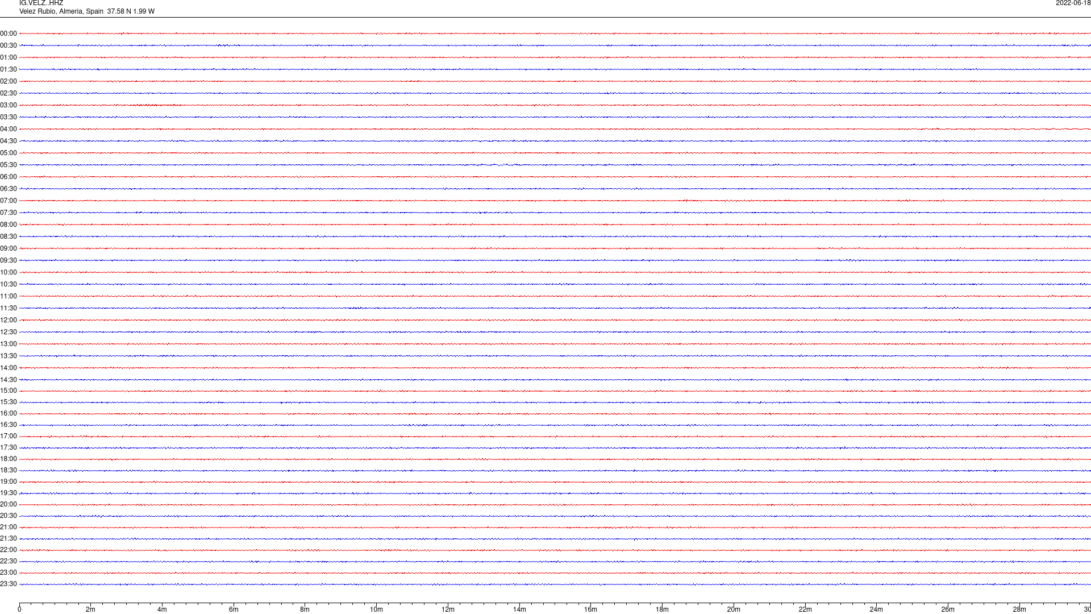Click the 22:30 row time label

[x=9, y=561]
